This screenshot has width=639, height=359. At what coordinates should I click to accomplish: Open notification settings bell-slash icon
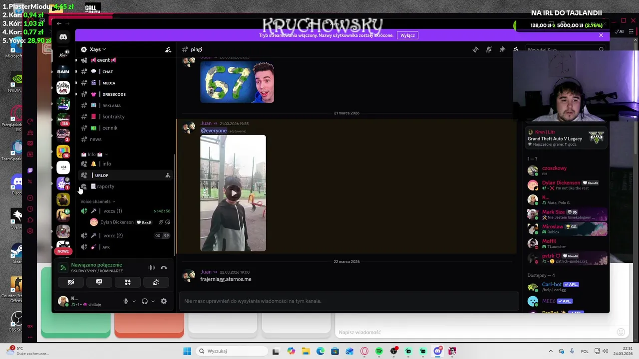(489, 49)
